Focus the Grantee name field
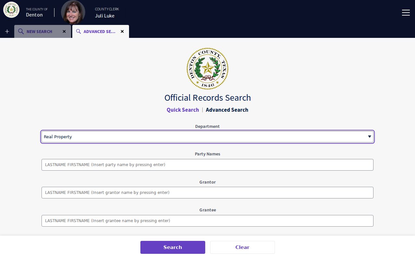415x259 pixels. pyautogui.click(x=207, y=221)
